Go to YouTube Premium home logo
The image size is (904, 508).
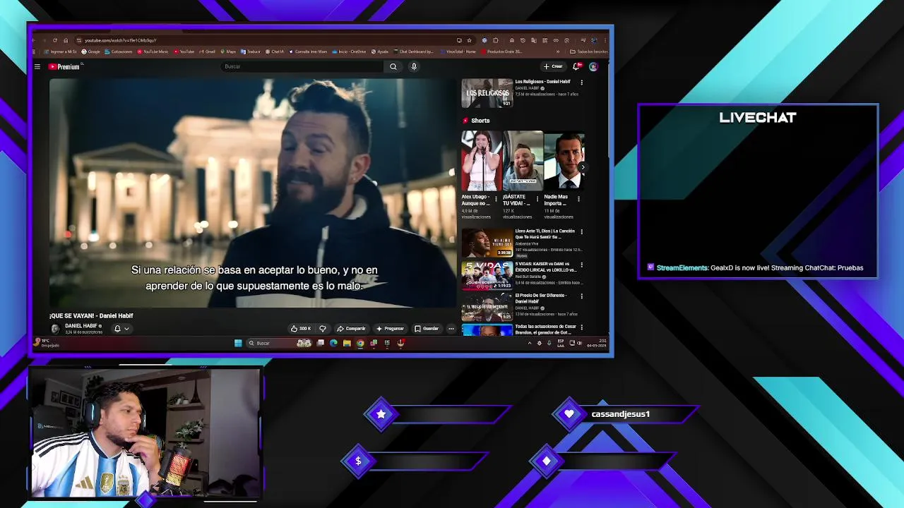click(64, 66)
